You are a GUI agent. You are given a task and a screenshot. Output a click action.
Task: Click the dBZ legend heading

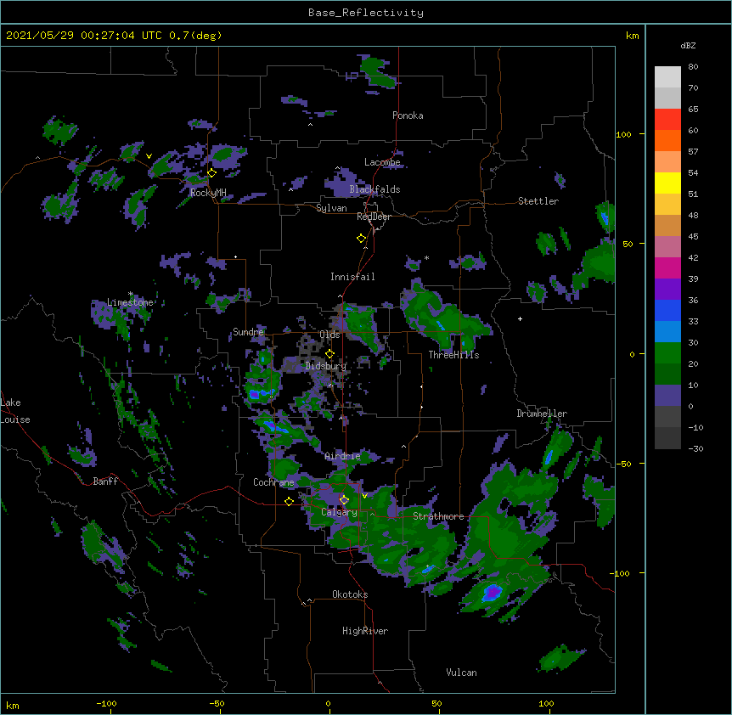pos(688,46)
